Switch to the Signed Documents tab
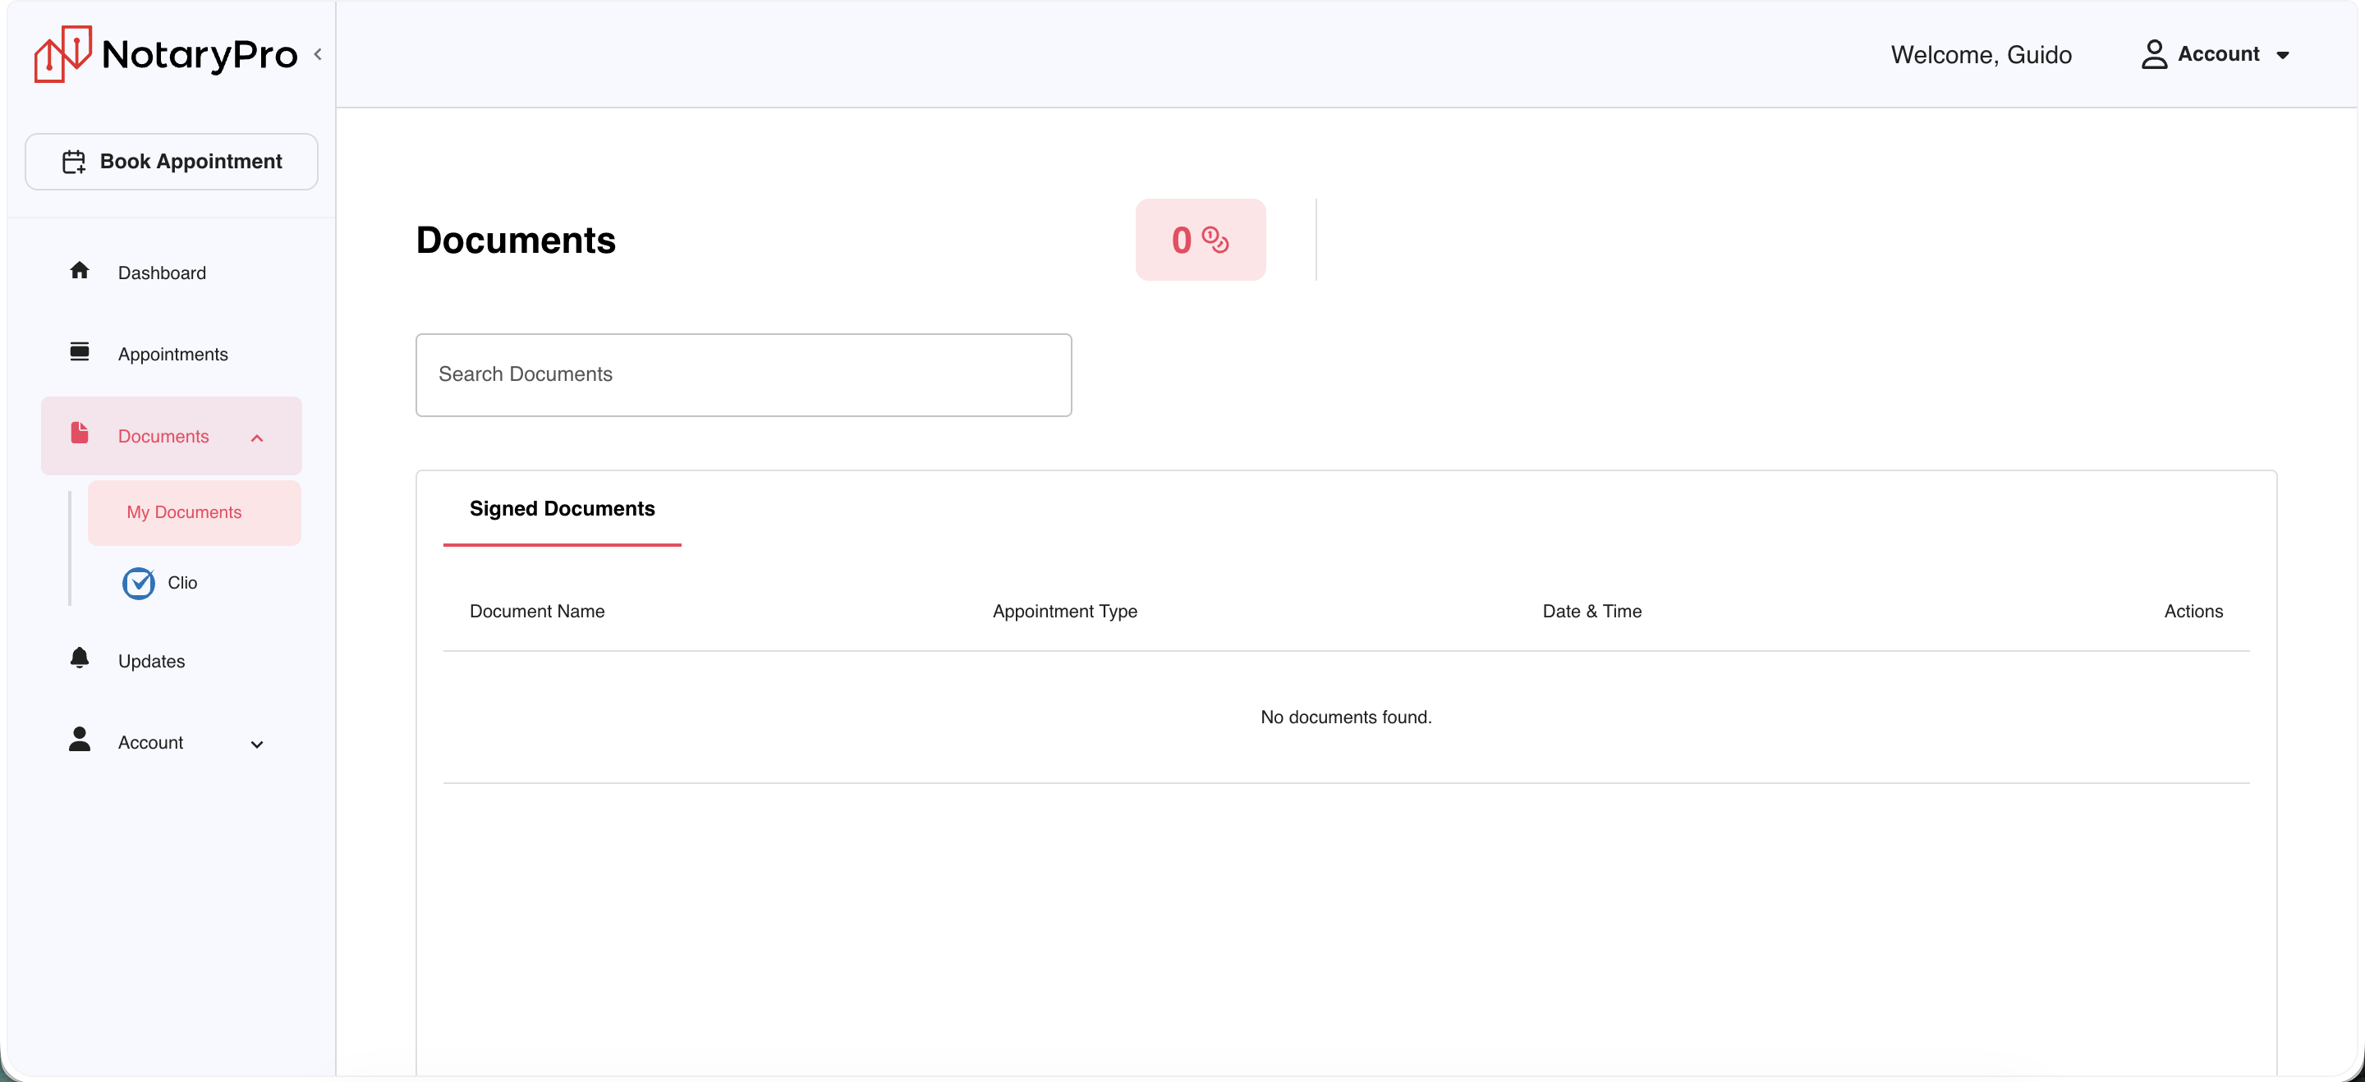 coord(562,509)
